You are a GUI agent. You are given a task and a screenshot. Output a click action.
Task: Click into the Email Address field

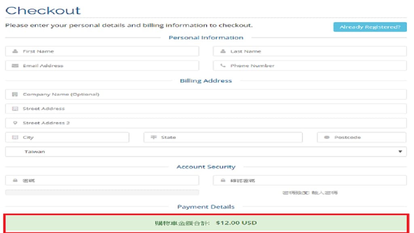click(x=109, y=66)
